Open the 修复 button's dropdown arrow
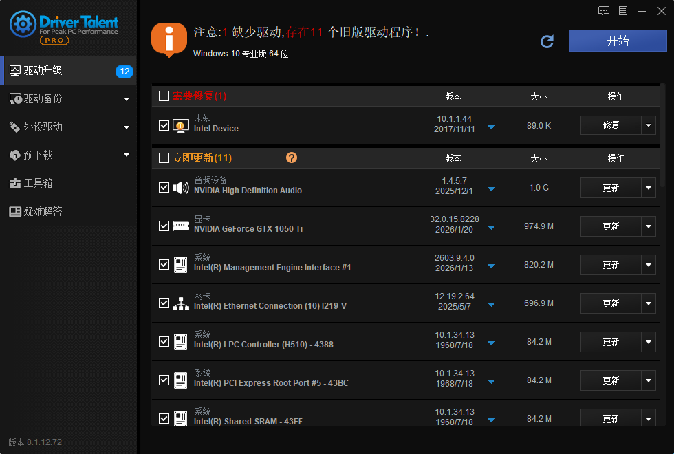674x454 pixels. tap(649, 125)
